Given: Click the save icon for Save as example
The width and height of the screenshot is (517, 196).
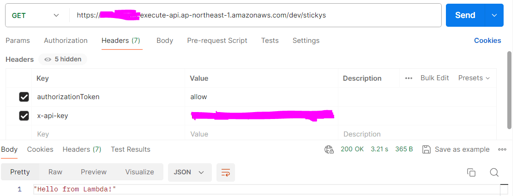Looking at the screenshot, I should click(x=427, y=149).
